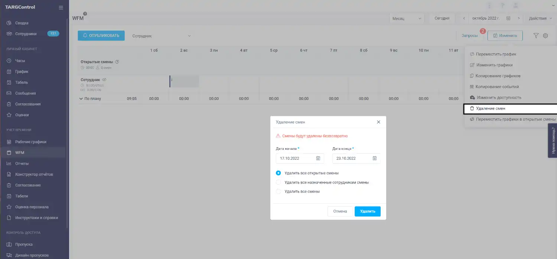Click the filter funnel icon
Screen dimensions: 557x259
536,36
